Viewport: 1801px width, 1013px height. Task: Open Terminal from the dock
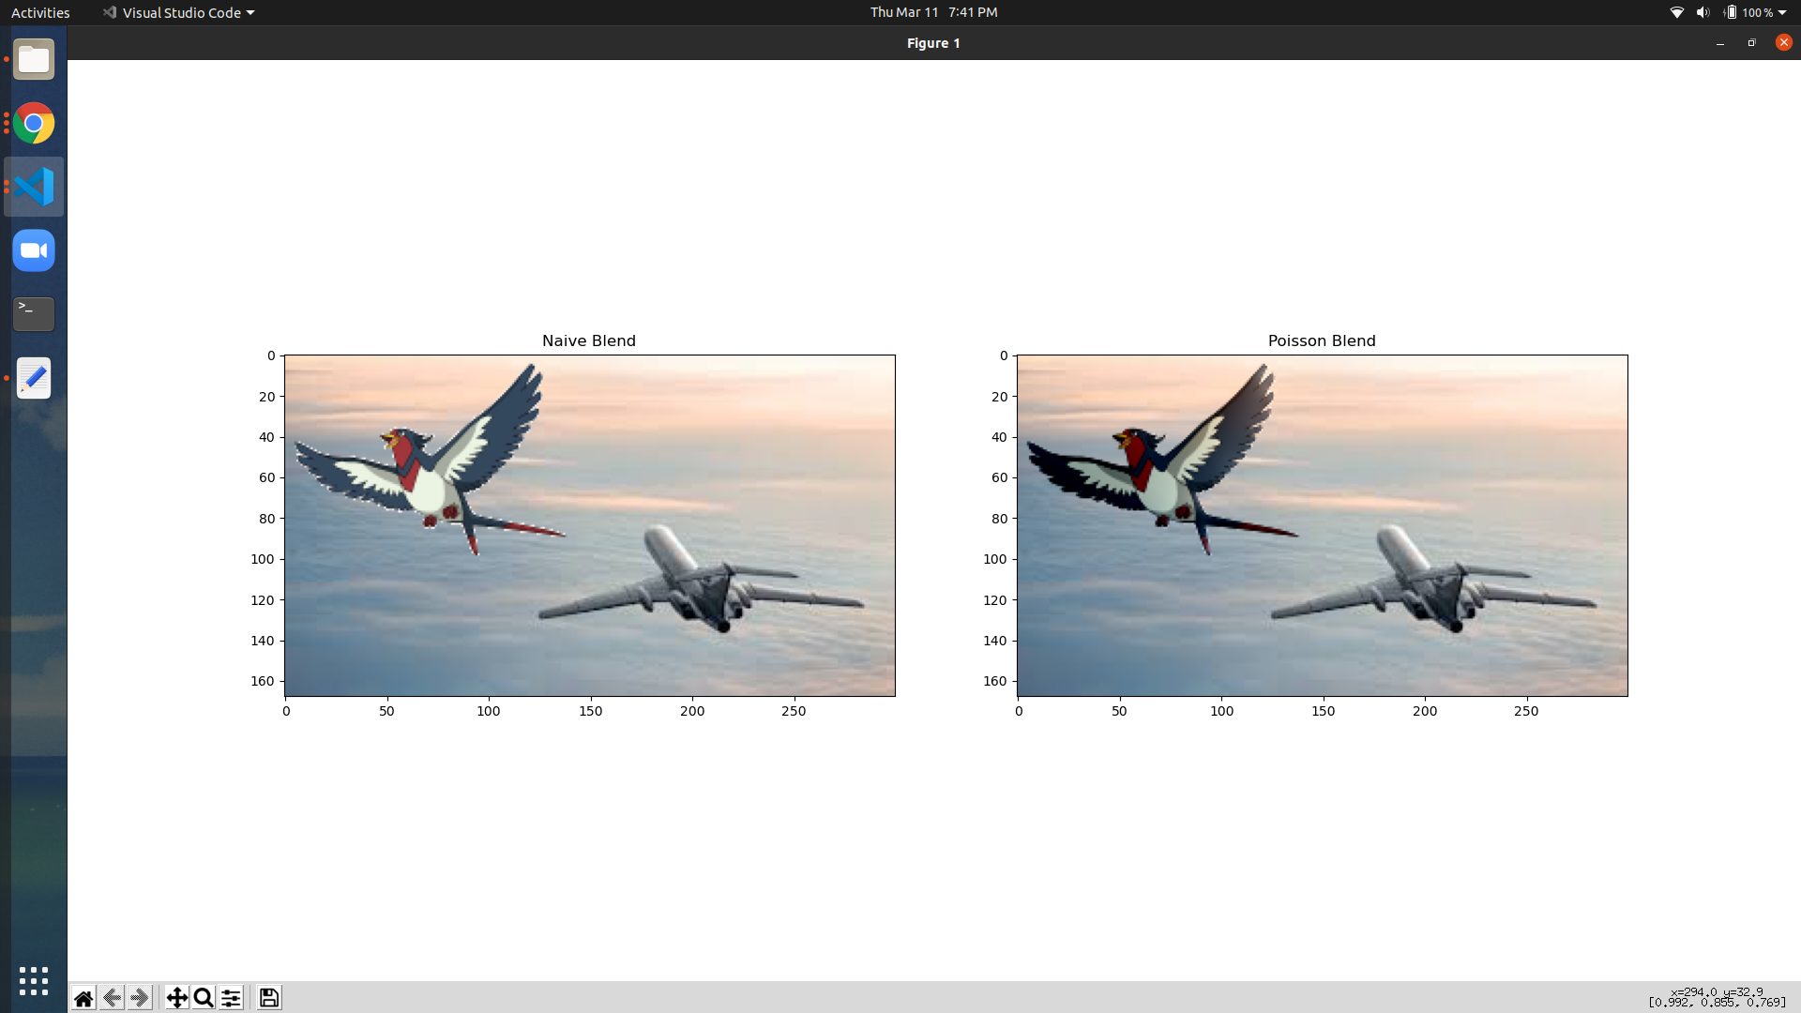coord(34,314)
